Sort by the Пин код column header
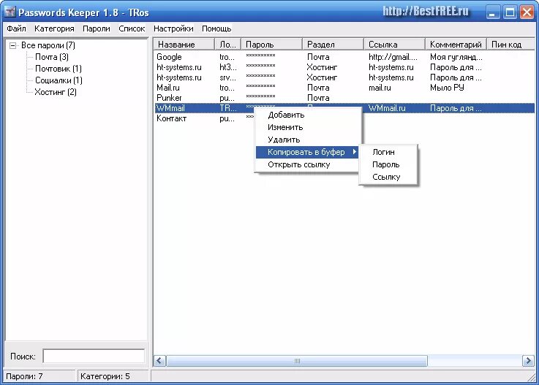 [510, 45]
